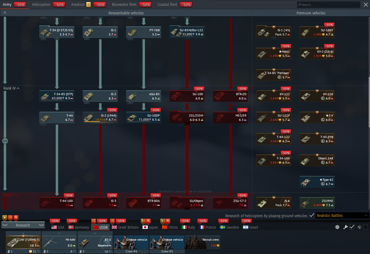The width and height of the screenshot is (370, 254).
Task: Click the Research button
Action: pyautogui.click(x=23, y=225)
